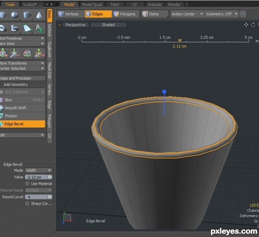Add a new layout tab with plus
259x237 pixels.
(187, 5)
